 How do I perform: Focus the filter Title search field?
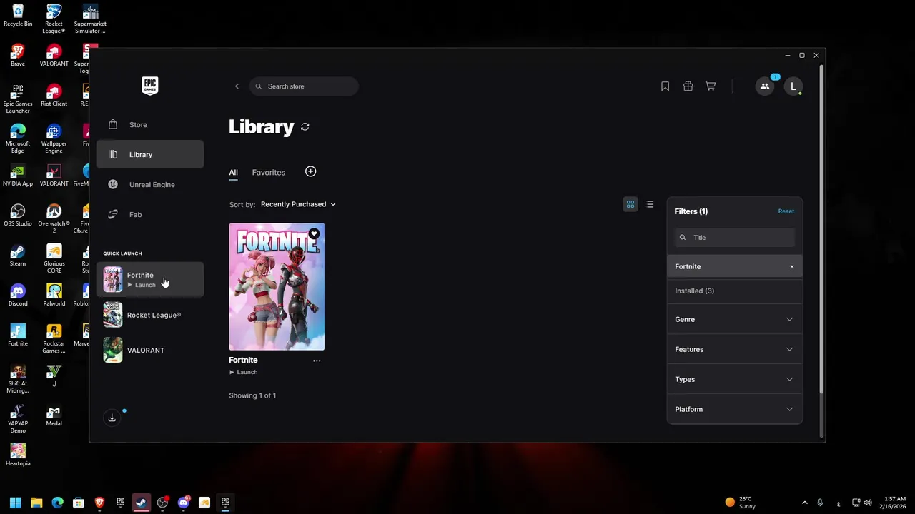734,238
